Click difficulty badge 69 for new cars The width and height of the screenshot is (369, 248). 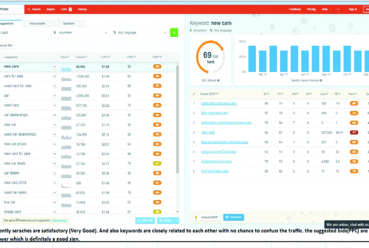point(157,66)
